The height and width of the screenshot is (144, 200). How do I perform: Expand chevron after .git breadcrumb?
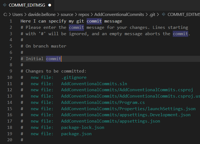158,15
